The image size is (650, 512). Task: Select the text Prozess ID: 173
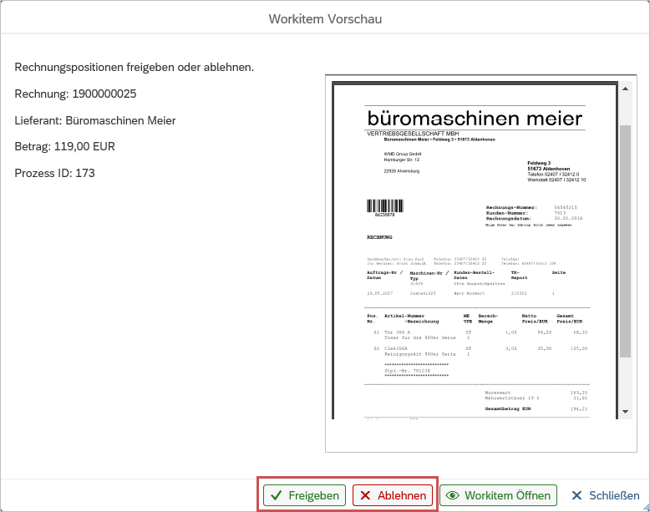pyautogui.click(x=54, y=173)
